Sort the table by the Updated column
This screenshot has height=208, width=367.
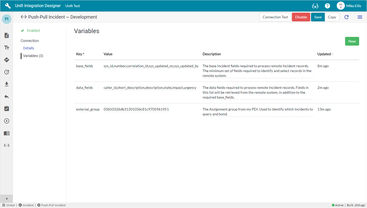pyautogui.click(x=324, y=54)
